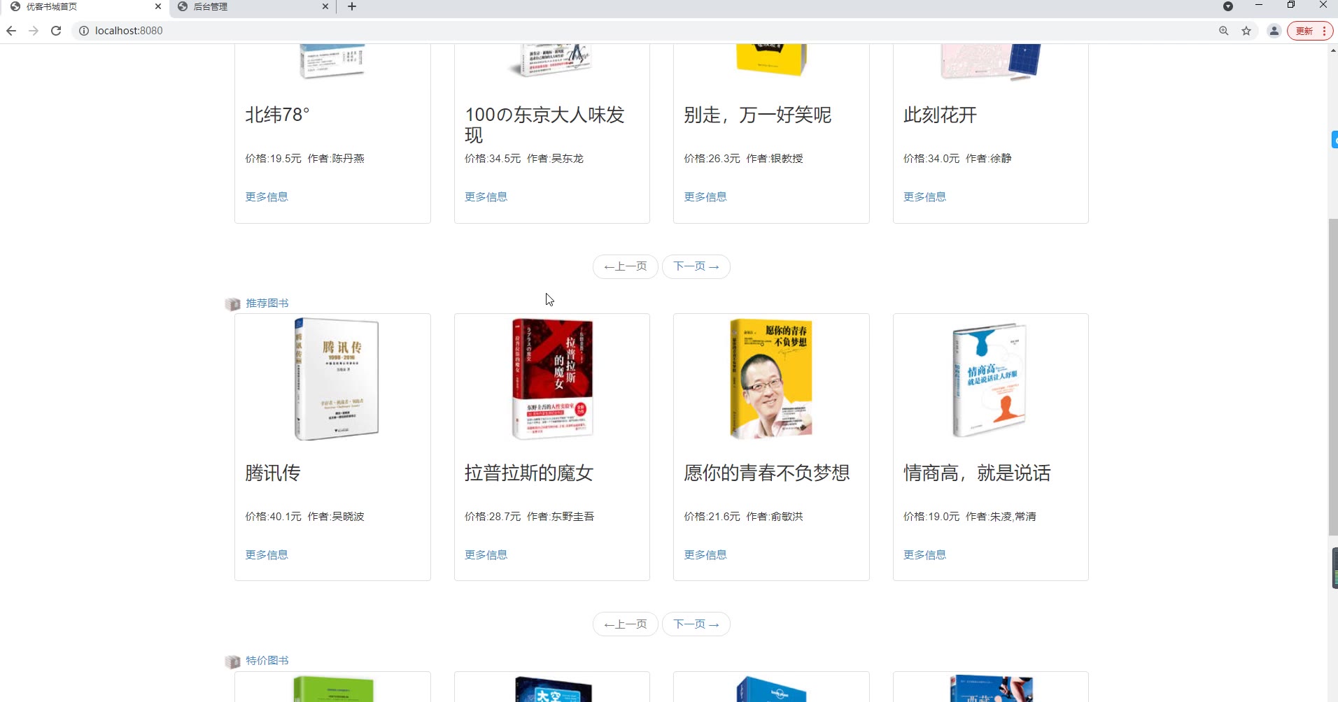Image resolution: width=1338 pixels, height=702 pixels.
Task: Click the price text 价格:40.1元
Action: click(273, 517)
